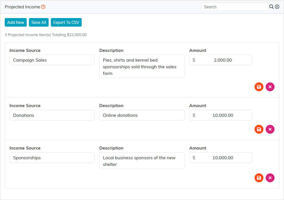Remove the Sponsorships income row
Image resolution: width=284 pixels, height=200 pixels.
[270, 178]
